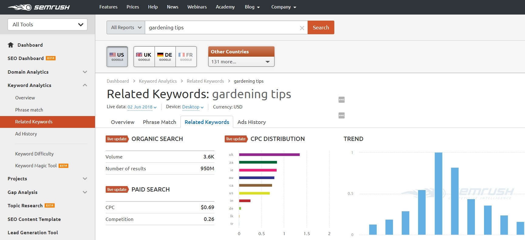The width and height of the screenshot is (525, 240).
Task: Select the US Google database flag
Action: 117,57
